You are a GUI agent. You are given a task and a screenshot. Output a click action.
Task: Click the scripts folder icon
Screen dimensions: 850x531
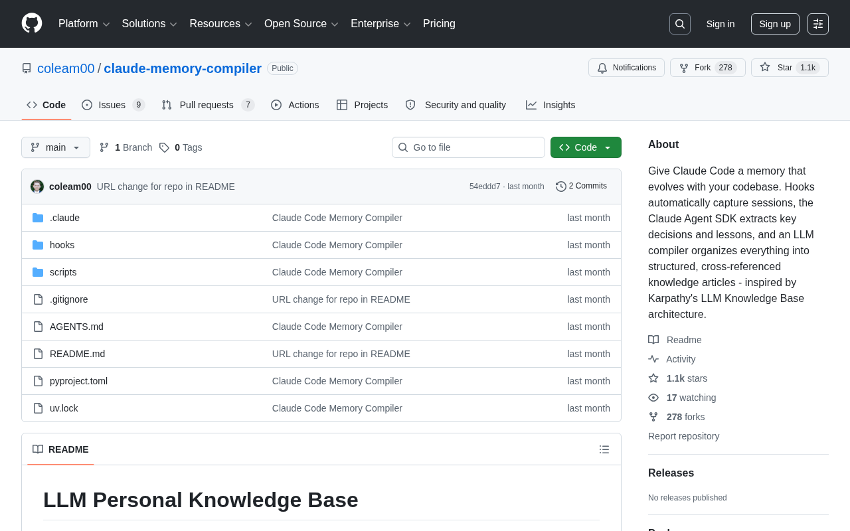[x=38, y=272]
